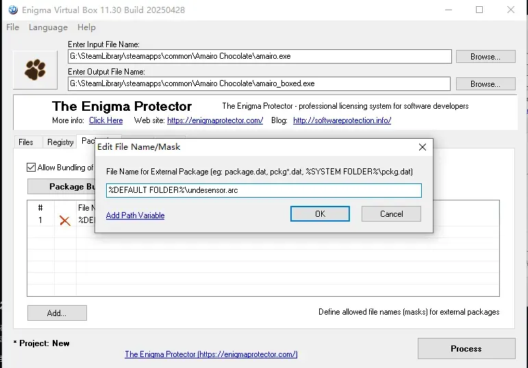Switch to the Files tab
This screenshot has height=368, width=528.
[26, 142]
